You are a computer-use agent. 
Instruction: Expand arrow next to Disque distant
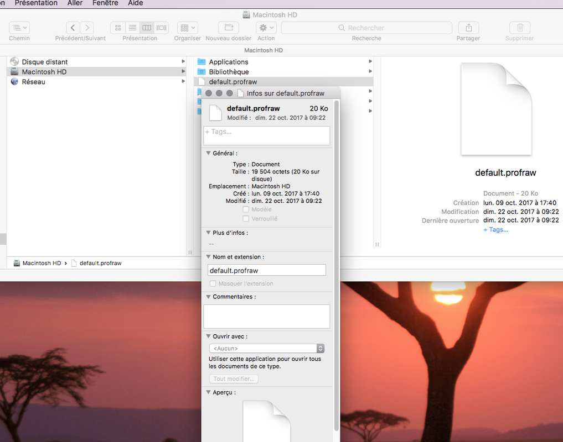pyautogui.click(x=183, y=61)
